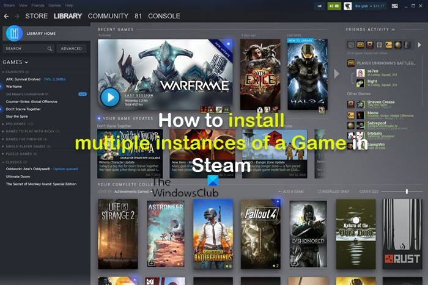Screen dimensions: 428x285
Task: Open the GAMES category dropdown
Action: 15,62
